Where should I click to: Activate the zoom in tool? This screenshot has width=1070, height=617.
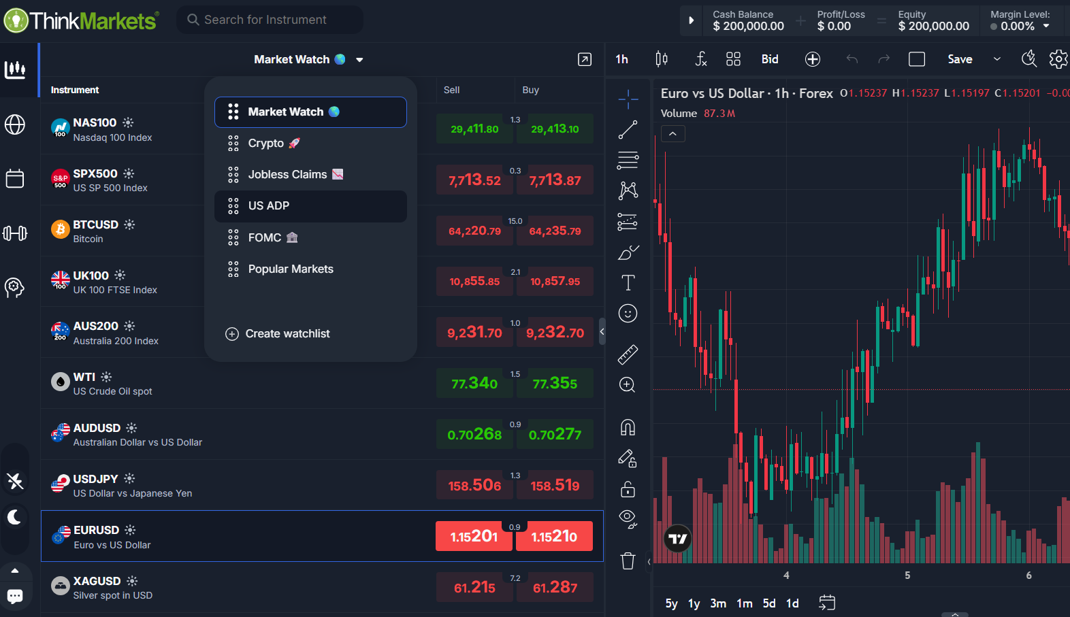(x=628, y=384)
